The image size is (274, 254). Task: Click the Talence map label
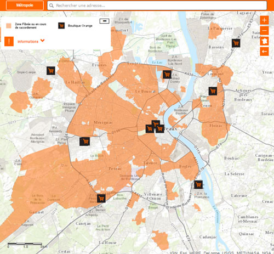click(150, 163)
